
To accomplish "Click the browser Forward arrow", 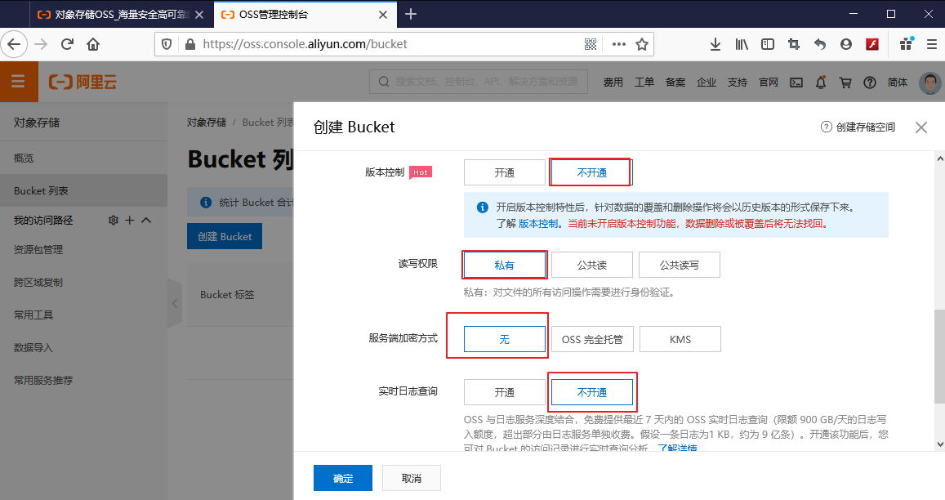I will [41, 44].
